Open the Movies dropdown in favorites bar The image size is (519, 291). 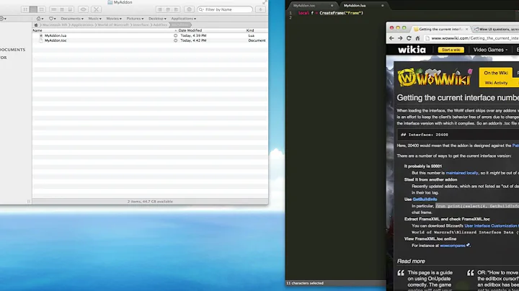[x=114, y=19]
